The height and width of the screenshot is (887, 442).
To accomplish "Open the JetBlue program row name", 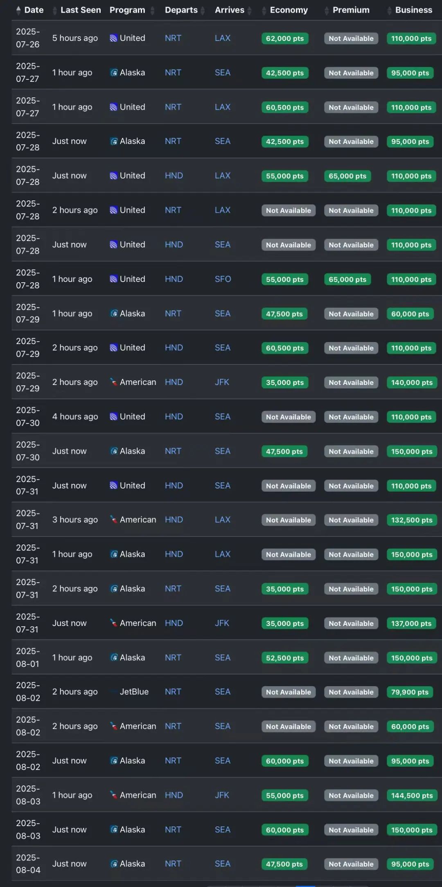I will (134, 691).
